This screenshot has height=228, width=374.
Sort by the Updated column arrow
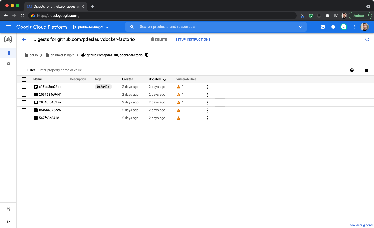tap(165, 79)
